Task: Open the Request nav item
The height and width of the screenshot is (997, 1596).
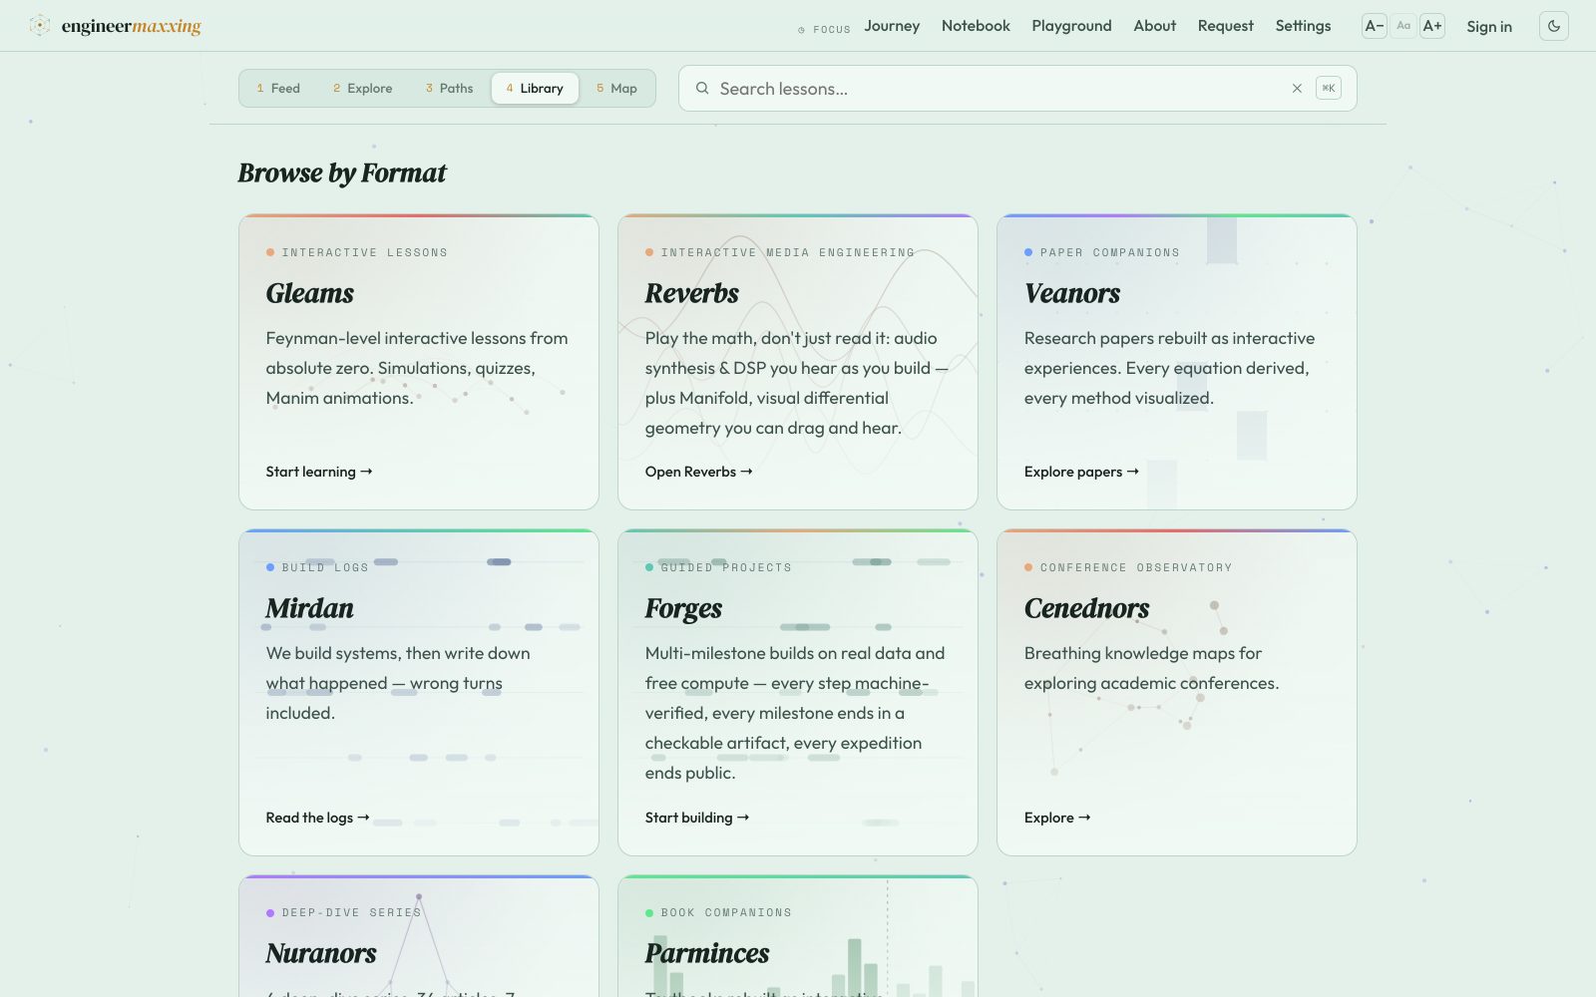Action: pyautogui.click(x=1225, y=26)
